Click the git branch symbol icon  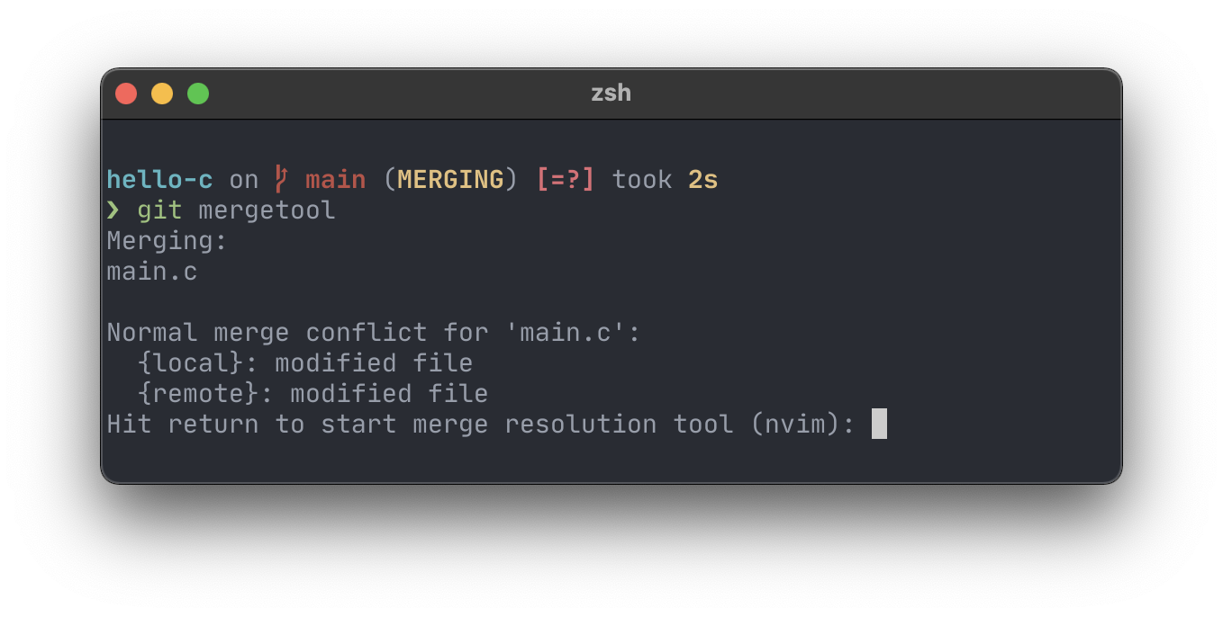280,179
